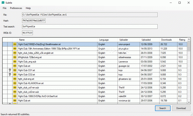Click uploader valed84 cell
193x116 pixels.
click(x=129, y=96)
